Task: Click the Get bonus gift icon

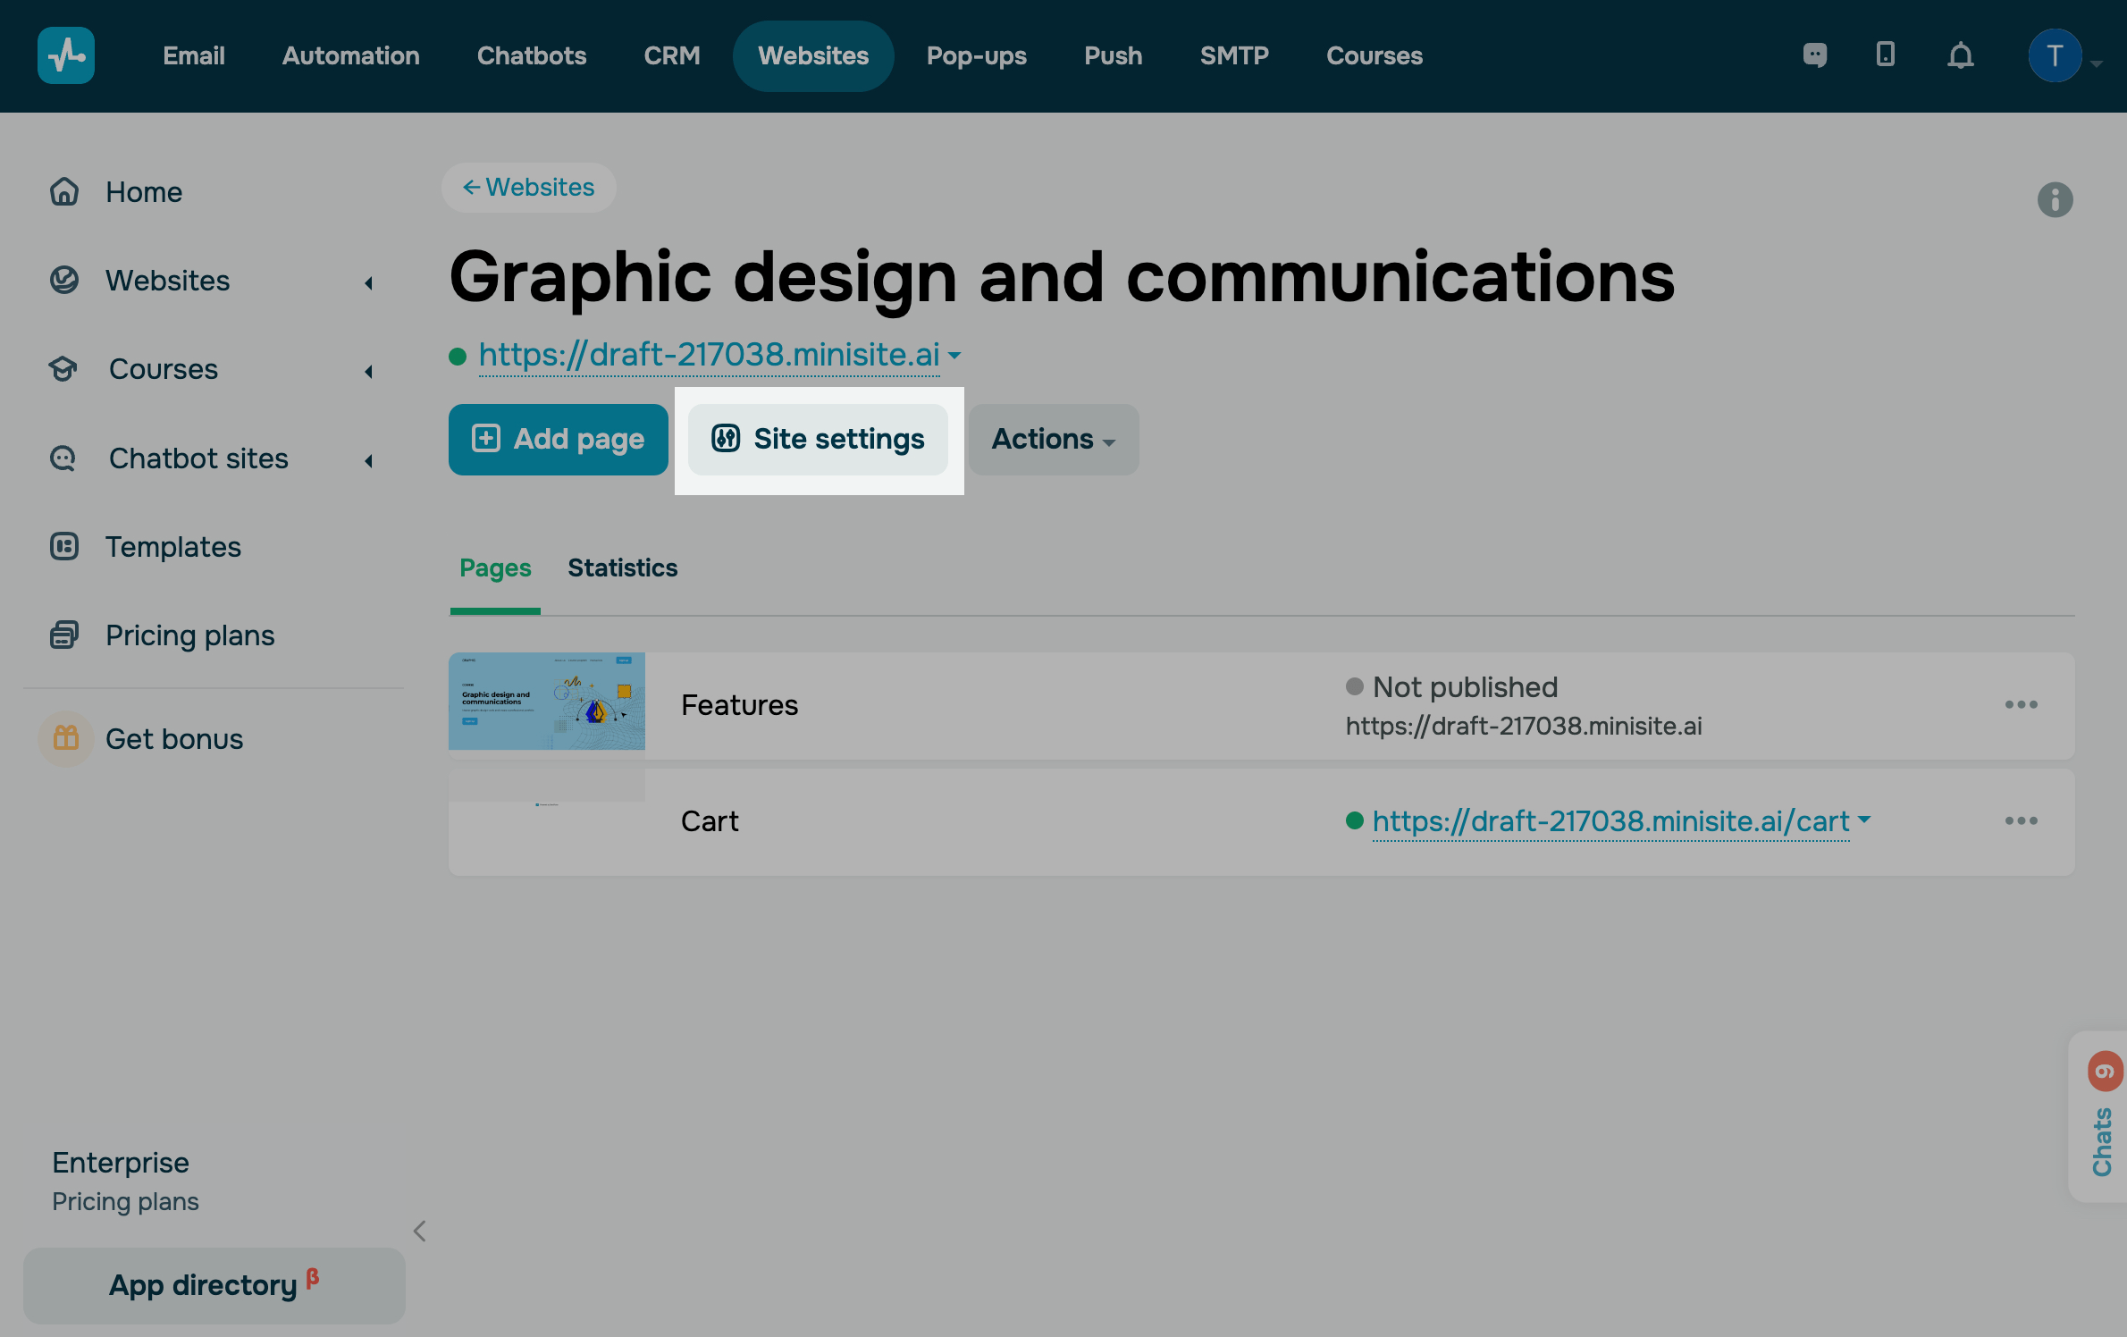Action: click(x=66, y=739)
